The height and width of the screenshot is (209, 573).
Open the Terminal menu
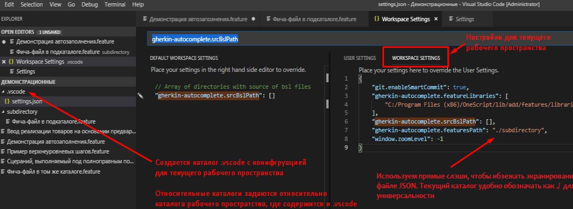tap(115, 5)
